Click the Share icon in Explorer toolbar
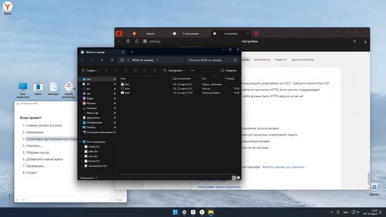This screenshot has width=386, height=217. pyautogui.click(x=145, y=71)
